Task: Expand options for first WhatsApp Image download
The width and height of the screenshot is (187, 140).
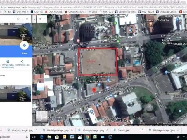Action: [37, 130]
